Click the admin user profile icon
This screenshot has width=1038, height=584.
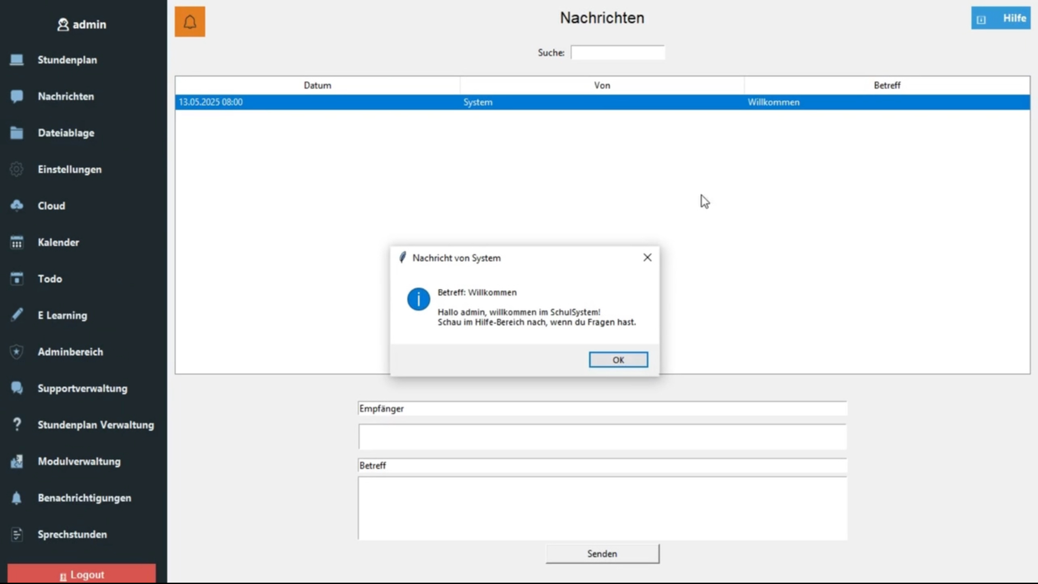tap(63, 25)
